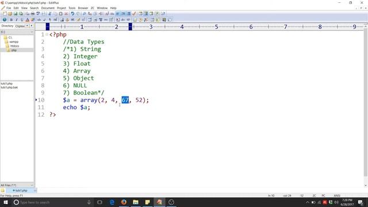The width and height of the screenshot is (368, 207).
Task: Select the C:\ folder in directory tree
Action: [10, 37]
